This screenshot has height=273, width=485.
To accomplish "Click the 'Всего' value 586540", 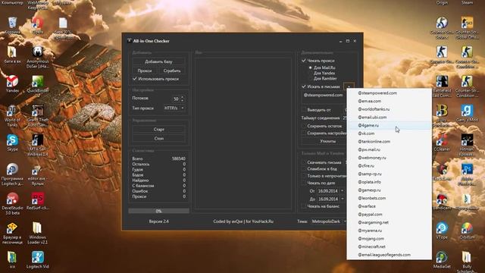I will pos(179,158).
